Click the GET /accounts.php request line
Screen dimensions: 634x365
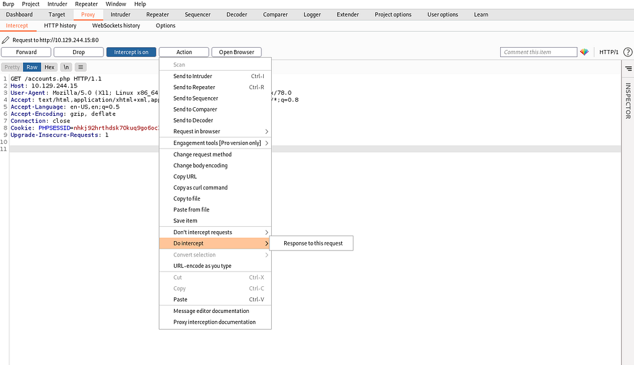tap(56, 79)
